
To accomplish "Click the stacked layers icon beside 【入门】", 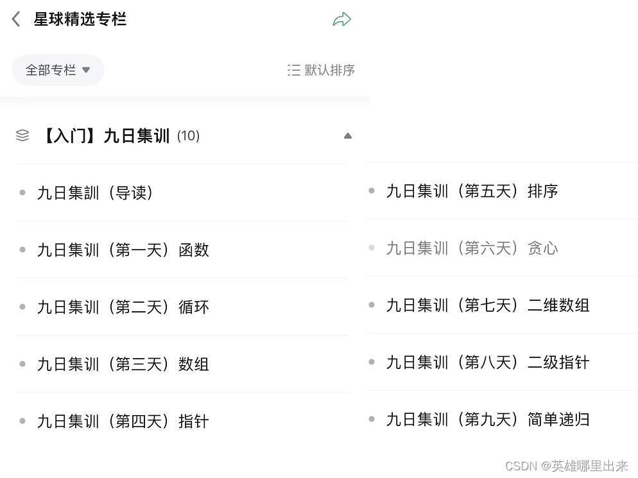I will coord(22,135).
